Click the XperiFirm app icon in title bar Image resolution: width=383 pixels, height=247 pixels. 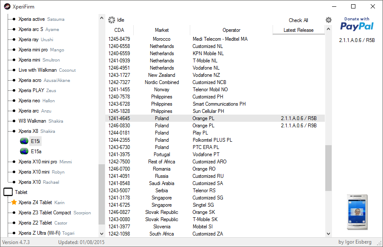[x=7, y=7]
